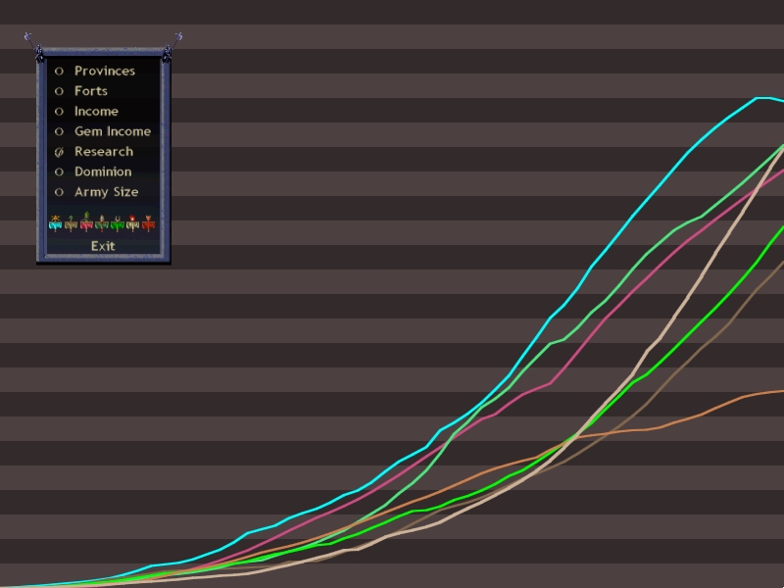This screenshot has height=588, width=784.
Task: Select the Income graph option
Action: point(86,111)
